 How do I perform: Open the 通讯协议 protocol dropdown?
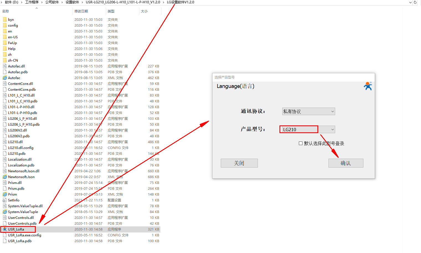tap(332, 112)
